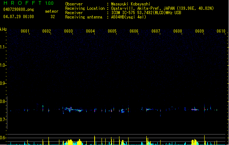
Task: Click the antenna A504HB(yagi 4el) text
Action: (x=129, y=17)
